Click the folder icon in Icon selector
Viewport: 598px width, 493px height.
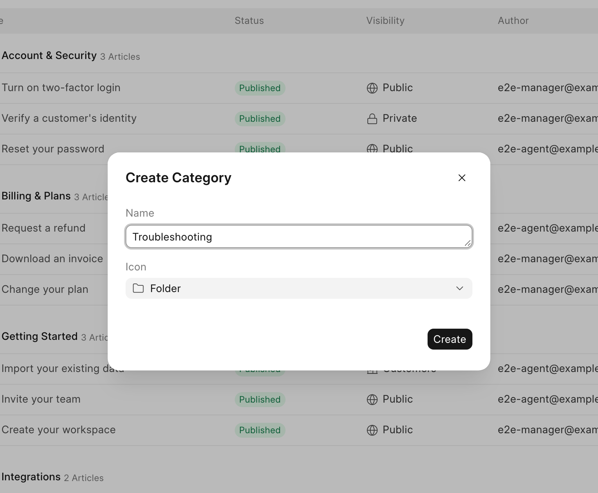138,288
